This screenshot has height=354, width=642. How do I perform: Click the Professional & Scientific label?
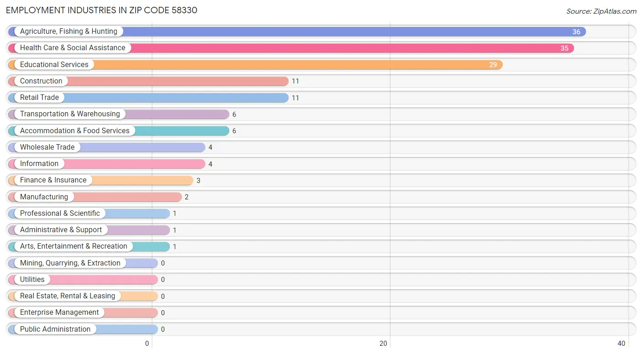pos(60,213)
